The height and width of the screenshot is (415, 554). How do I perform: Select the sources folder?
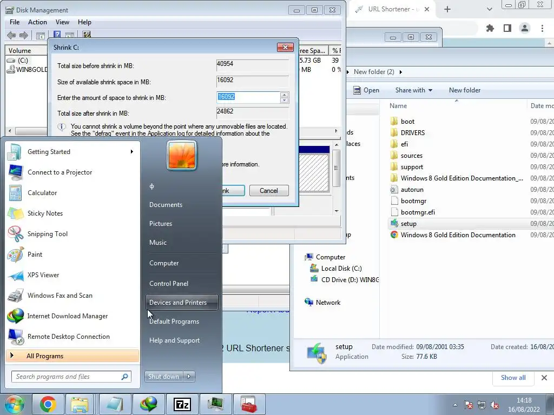pyautogui.click(x=412, y=156)
